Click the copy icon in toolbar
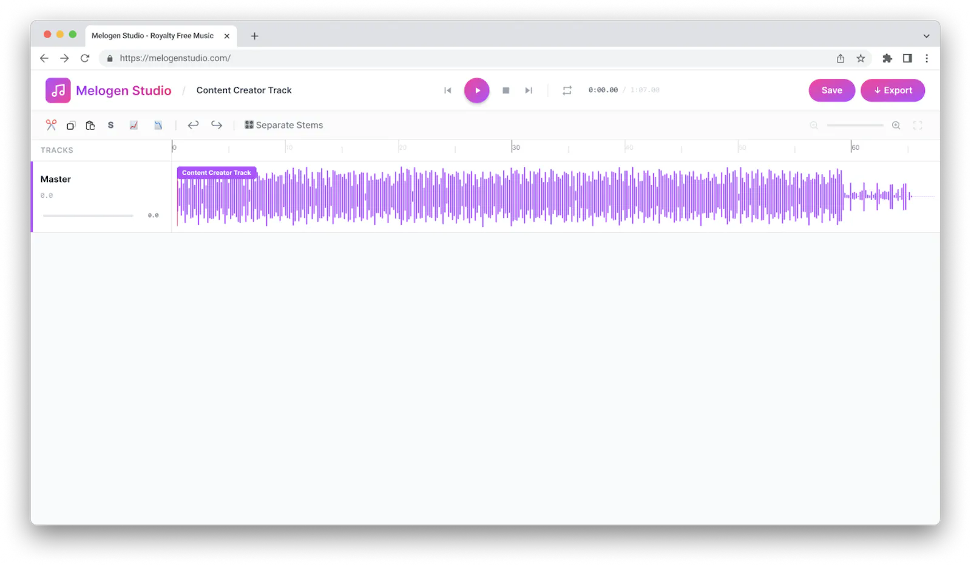 click(71, 126)
